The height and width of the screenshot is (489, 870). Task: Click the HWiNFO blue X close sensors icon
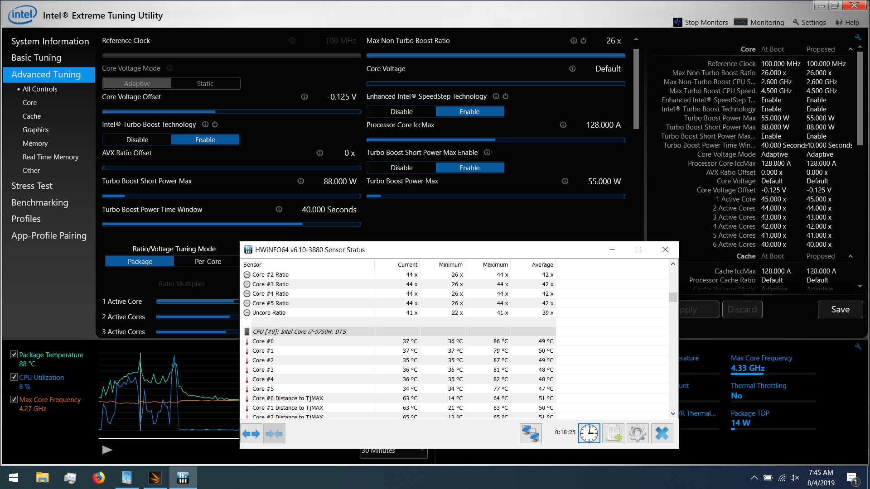click(x=662, y=434)
